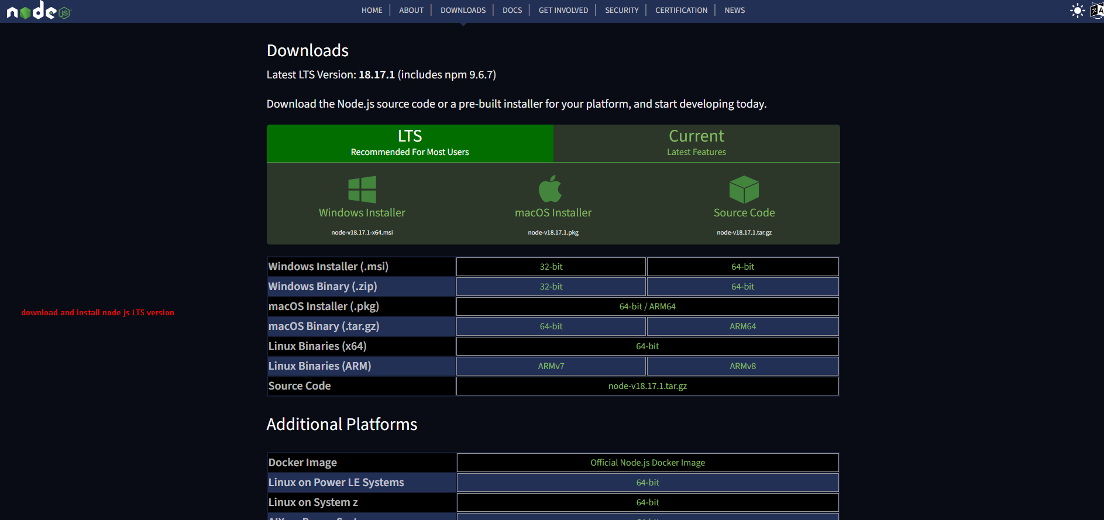Screen dimensions: 1104x520
Task: Open the NEWS menu item
Action: 735,10
